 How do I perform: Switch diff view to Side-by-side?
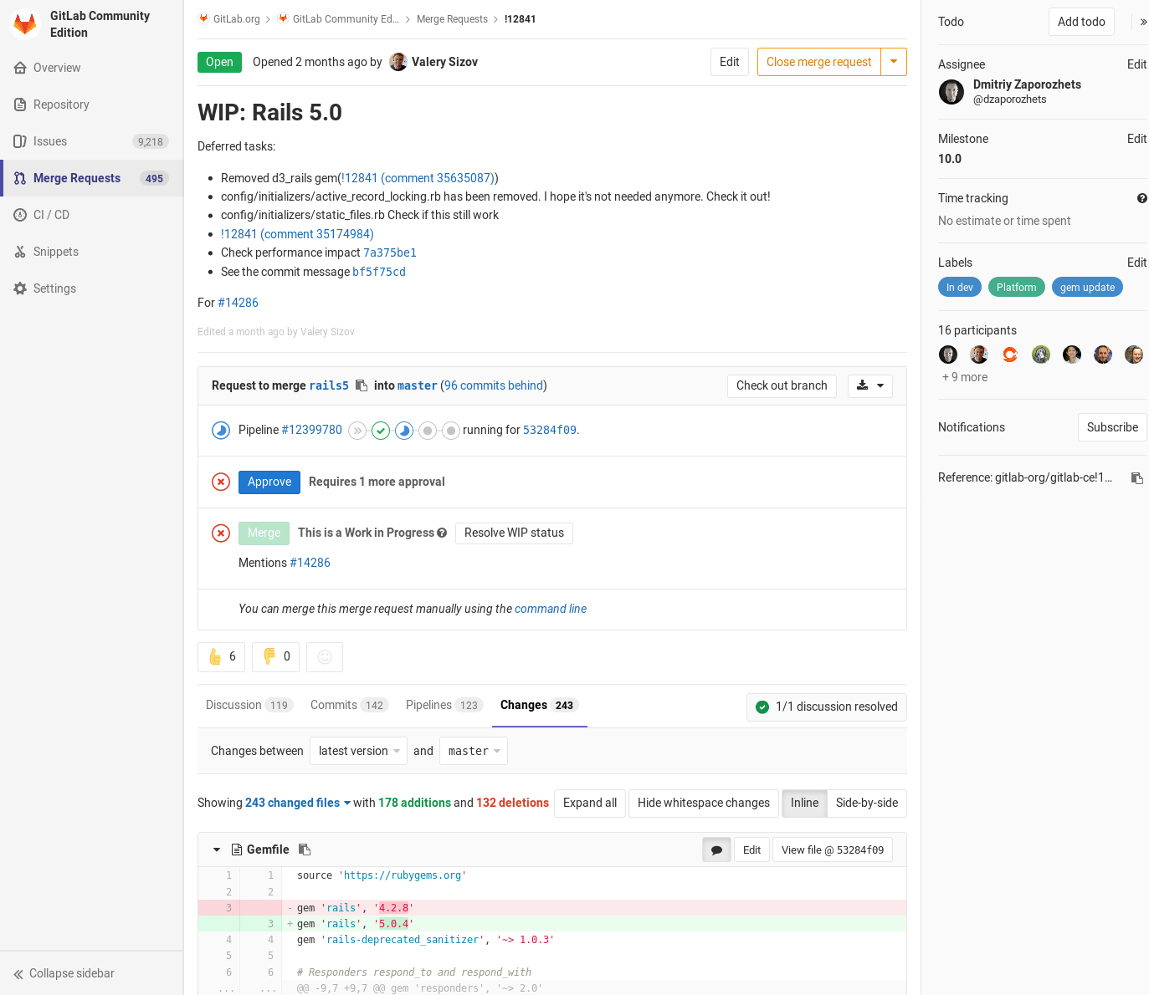[x=866, y=804]
